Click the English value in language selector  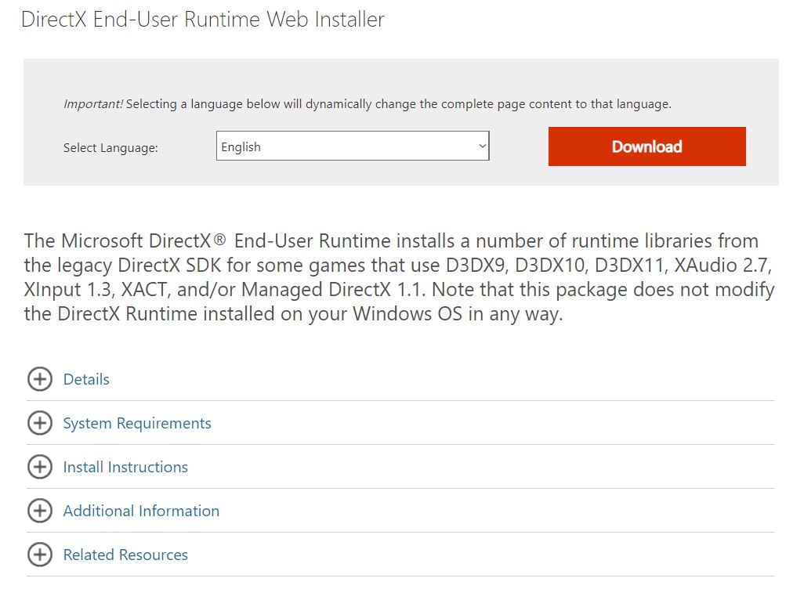tap(241, 146)
